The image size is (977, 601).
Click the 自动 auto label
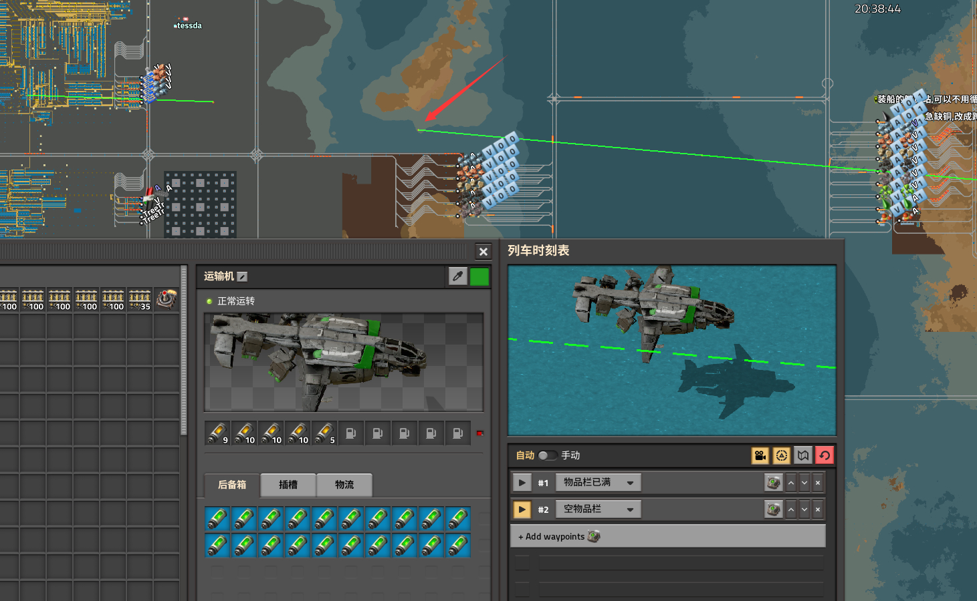[525, 455]
